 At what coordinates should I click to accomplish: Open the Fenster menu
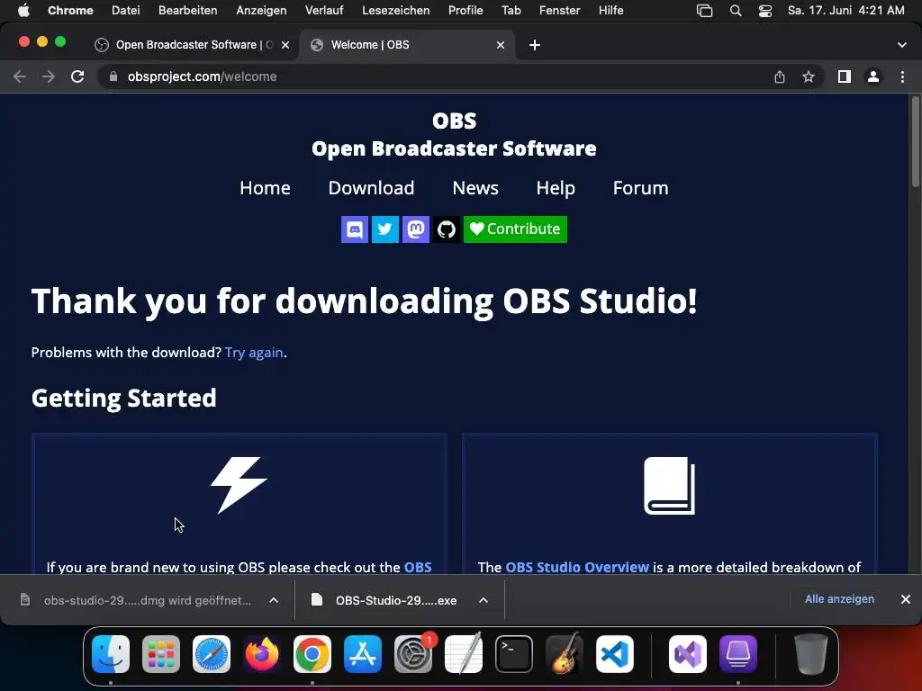[560, 10]
